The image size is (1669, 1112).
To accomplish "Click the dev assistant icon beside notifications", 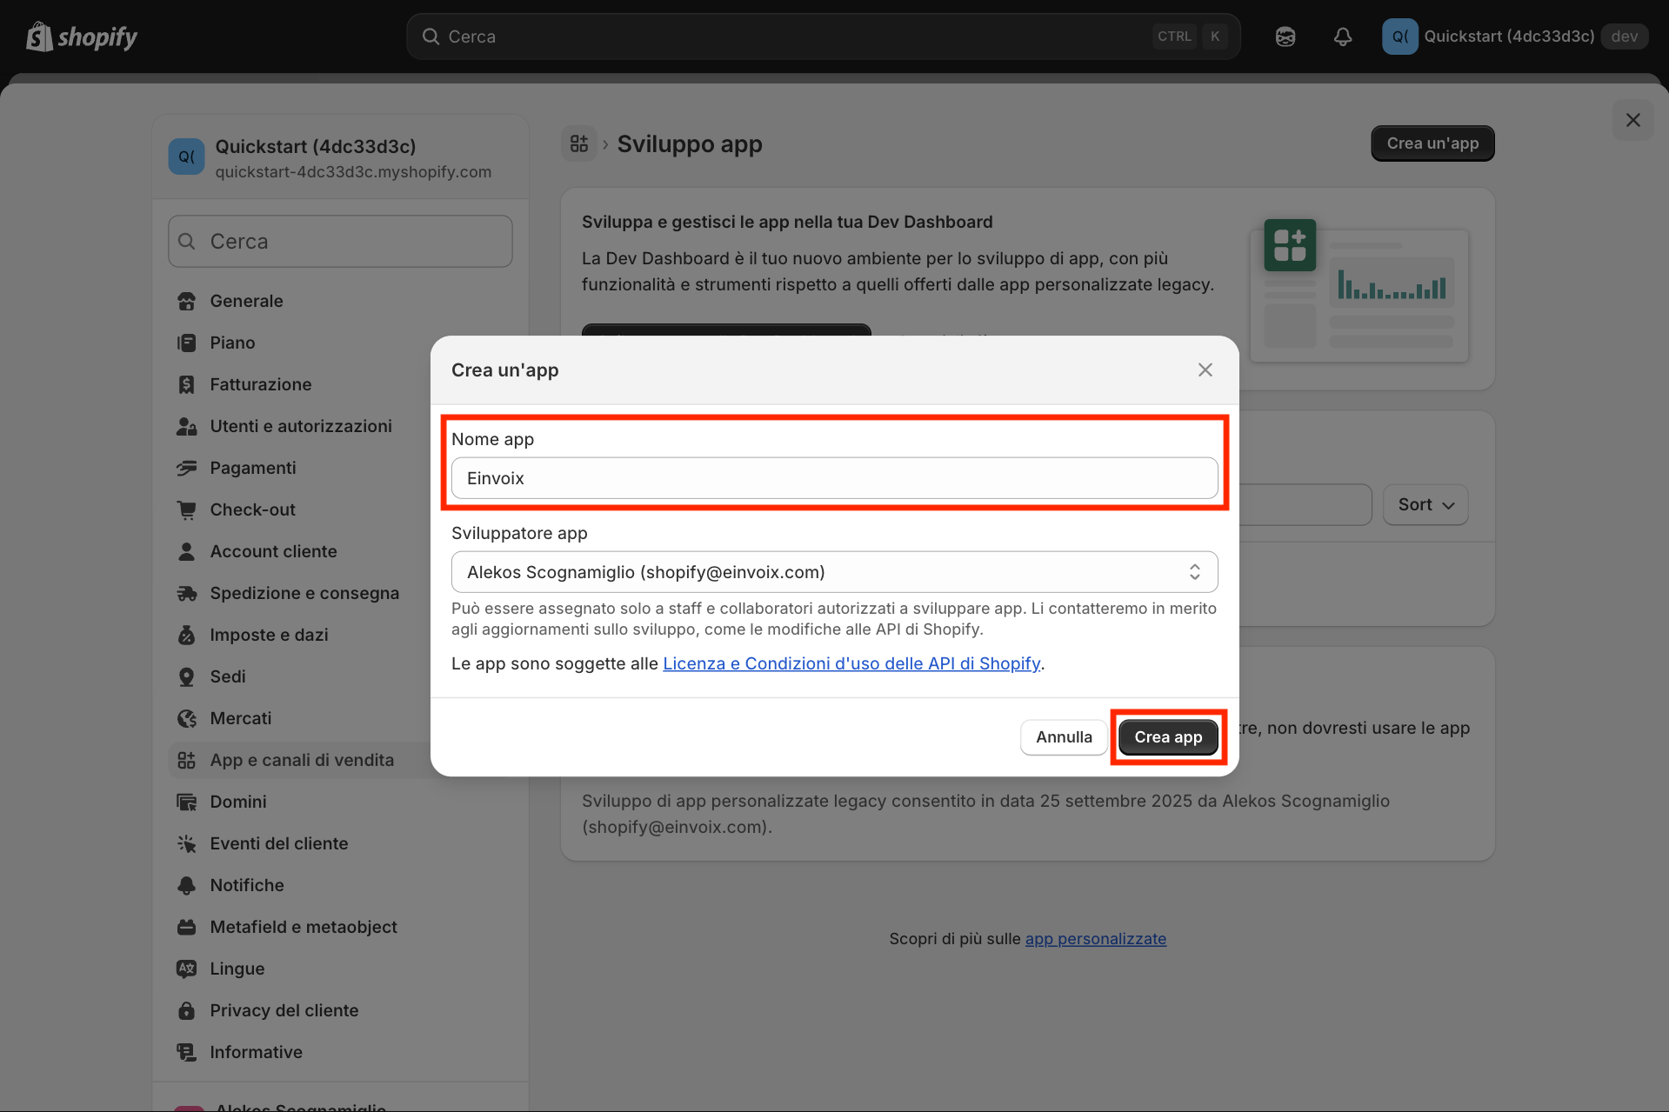I will coord(1285,37).
